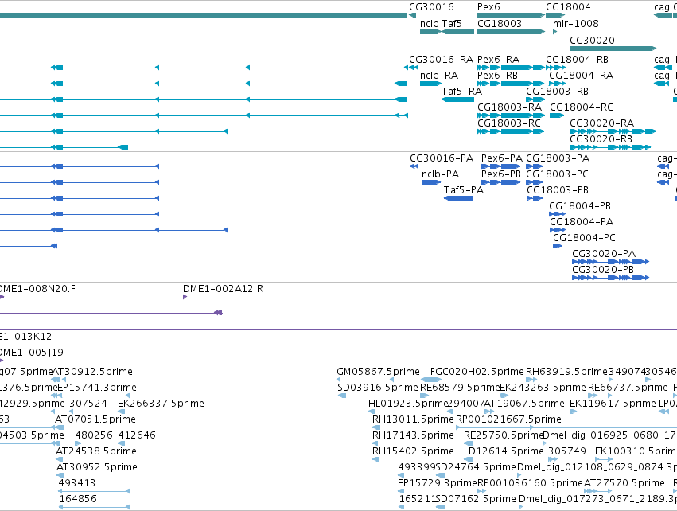Click the mir-1008 gene label

[x=576, y=23]
